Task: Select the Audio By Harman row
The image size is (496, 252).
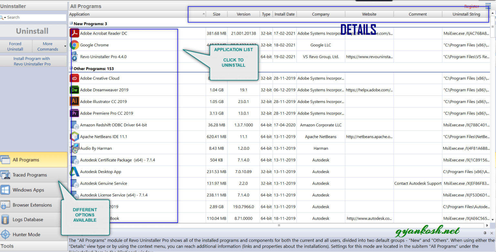Action: pos(280,148)
